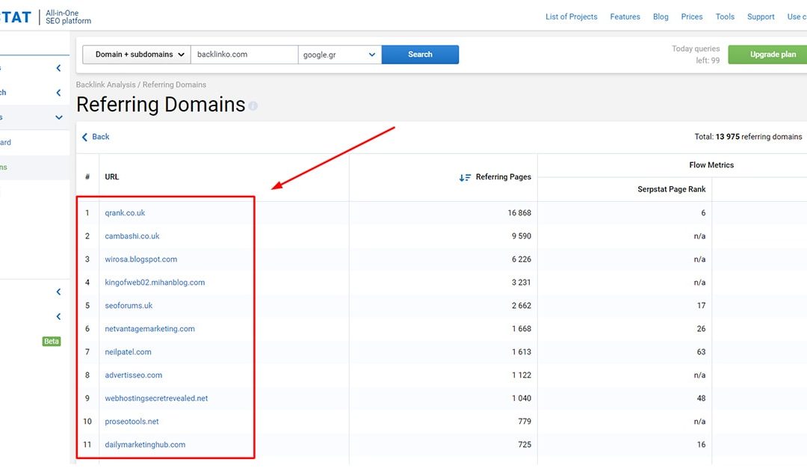The height and width of the screenshot is (468, 807).
Task: Open the Features menu item
Action: tap(625, 17)
